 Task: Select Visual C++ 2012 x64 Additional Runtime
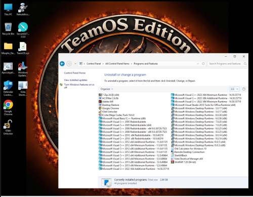133,142
